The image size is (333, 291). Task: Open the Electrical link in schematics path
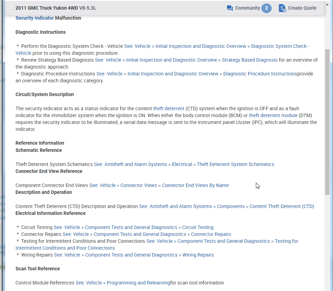pos(182,164)
